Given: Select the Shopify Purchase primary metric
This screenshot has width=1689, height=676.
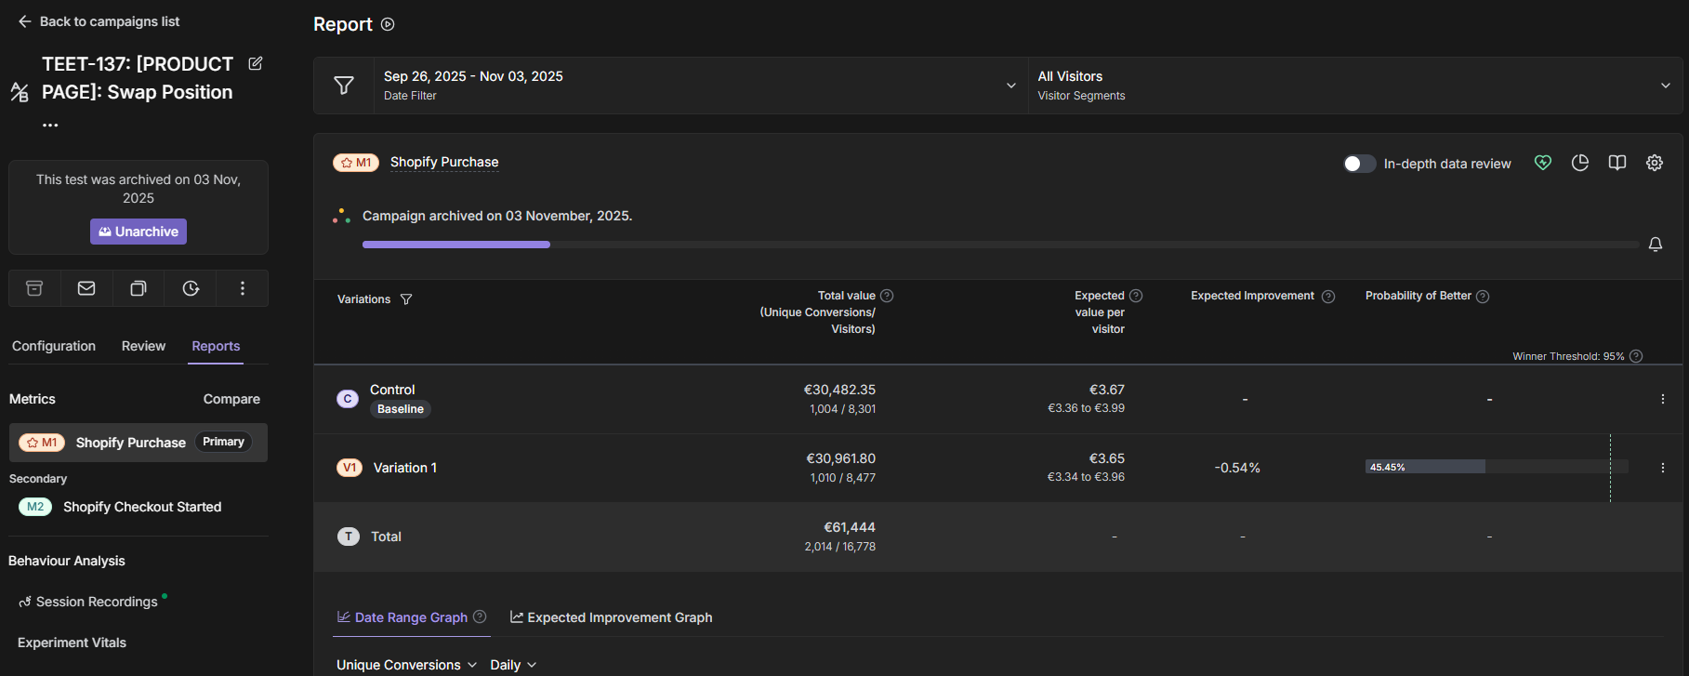Looking at the screenshot, I should click(x=139, y=443).
